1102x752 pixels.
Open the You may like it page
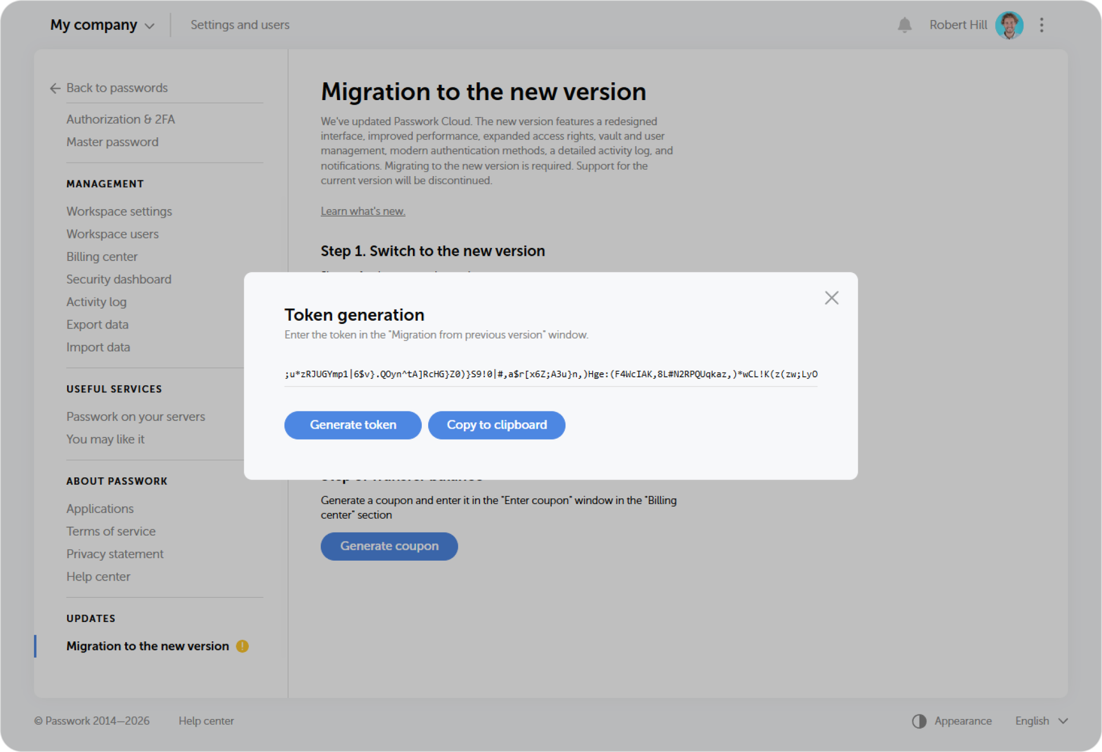pyautogui.click(x=105, y=439)
